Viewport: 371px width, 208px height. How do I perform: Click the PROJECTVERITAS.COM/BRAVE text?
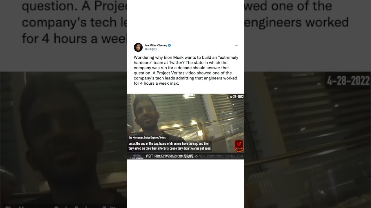tap(174, 156)
